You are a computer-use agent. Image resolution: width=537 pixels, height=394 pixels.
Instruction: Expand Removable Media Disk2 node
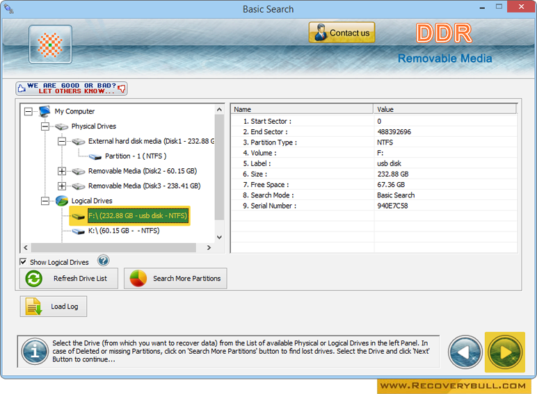[x=62, y=171]
